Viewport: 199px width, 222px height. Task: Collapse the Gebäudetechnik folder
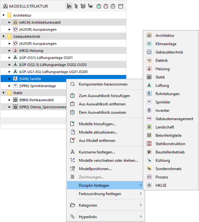(4, 36)
